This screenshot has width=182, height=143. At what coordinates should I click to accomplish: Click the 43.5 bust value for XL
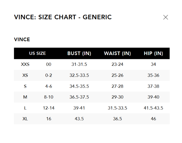coord(79,119)
